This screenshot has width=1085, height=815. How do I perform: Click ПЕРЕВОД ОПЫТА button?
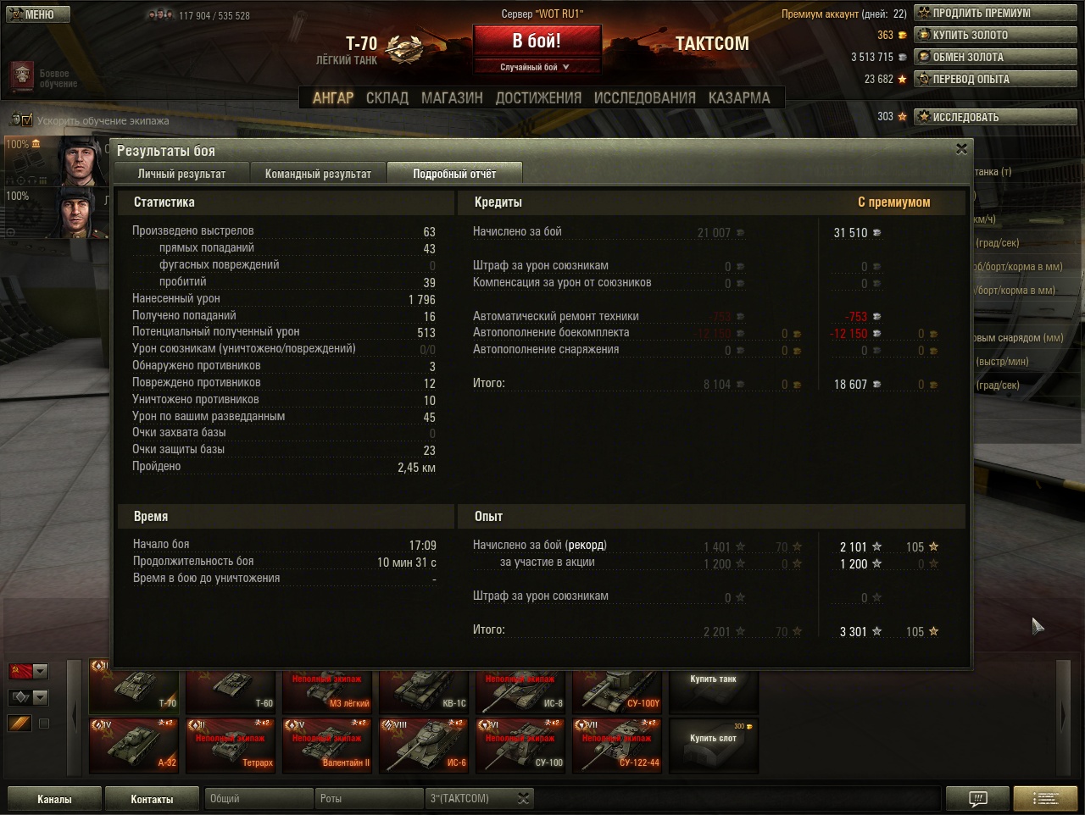pyautogui.click(x=995, y=79)
